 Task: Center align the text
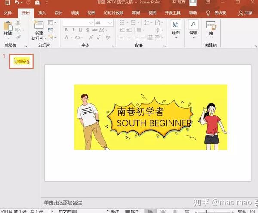129,38
